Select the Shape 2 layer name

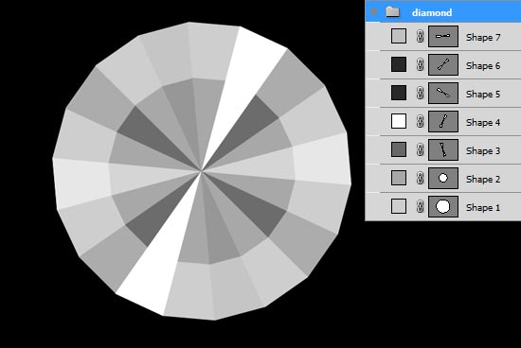[483, 180]
